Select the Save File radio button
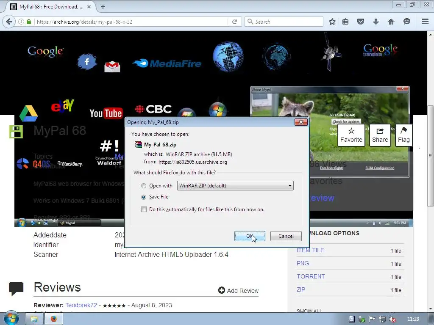The height and width of the screenshot is (325, 434). tap(144, 197)
